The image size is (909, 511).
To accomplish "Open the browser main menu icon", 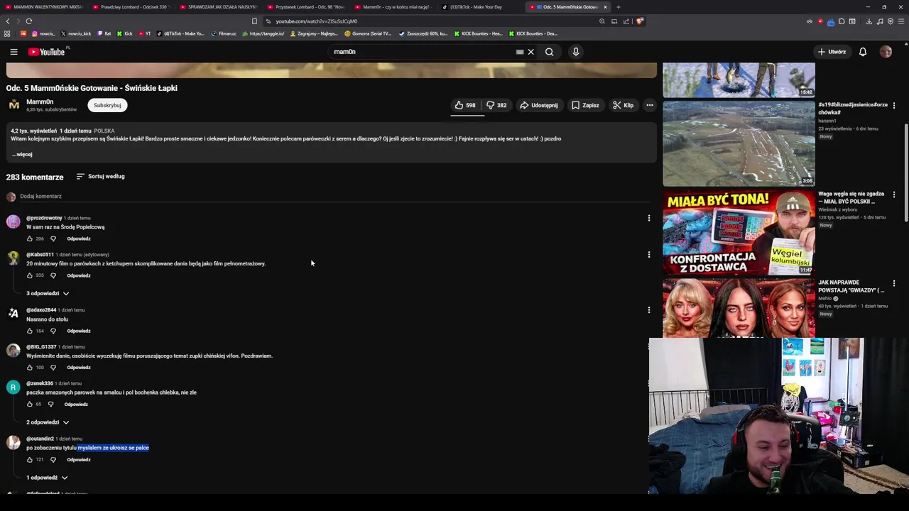I will (x=901, y=21).
